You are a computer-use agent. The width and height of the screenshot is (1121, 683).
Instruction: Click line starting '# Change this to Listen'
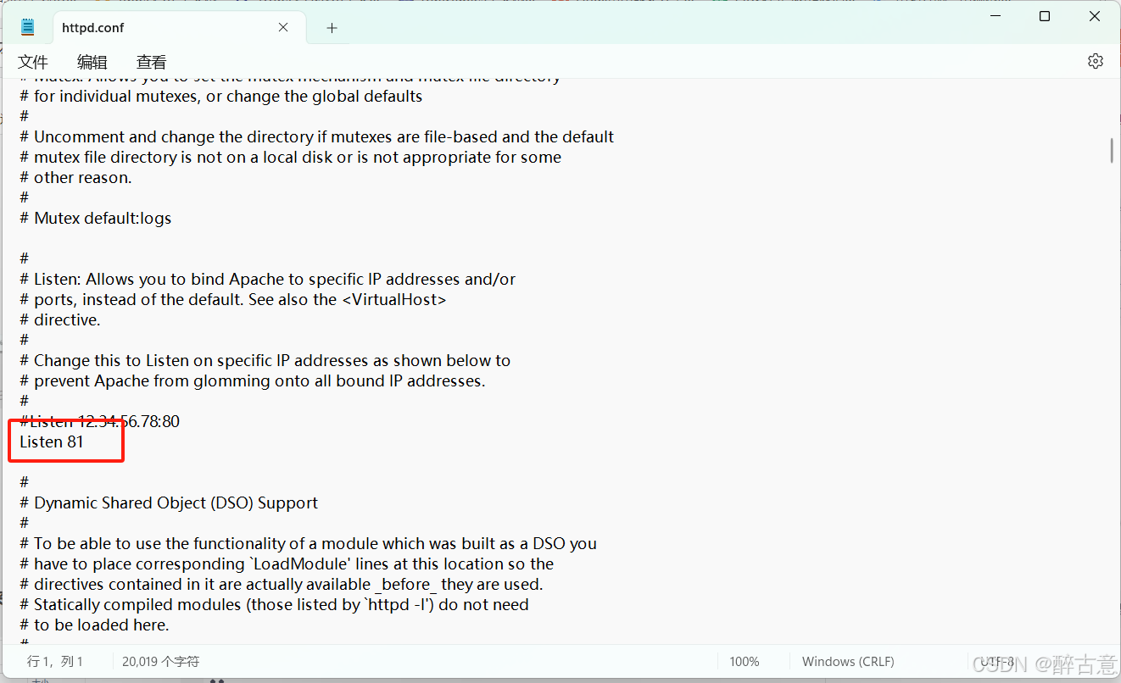pyautogui.click(x=265, y=360)
